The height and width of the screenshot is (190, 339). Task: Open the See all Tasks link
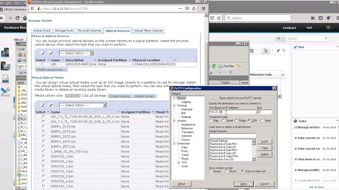(x=316, y=187)
